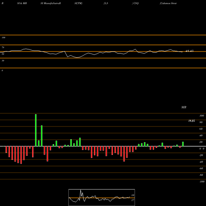Image resolution: width=206 pixels, height=206 pixels.
Task: Click the mini chart price label 17
Action: point(133,200)
